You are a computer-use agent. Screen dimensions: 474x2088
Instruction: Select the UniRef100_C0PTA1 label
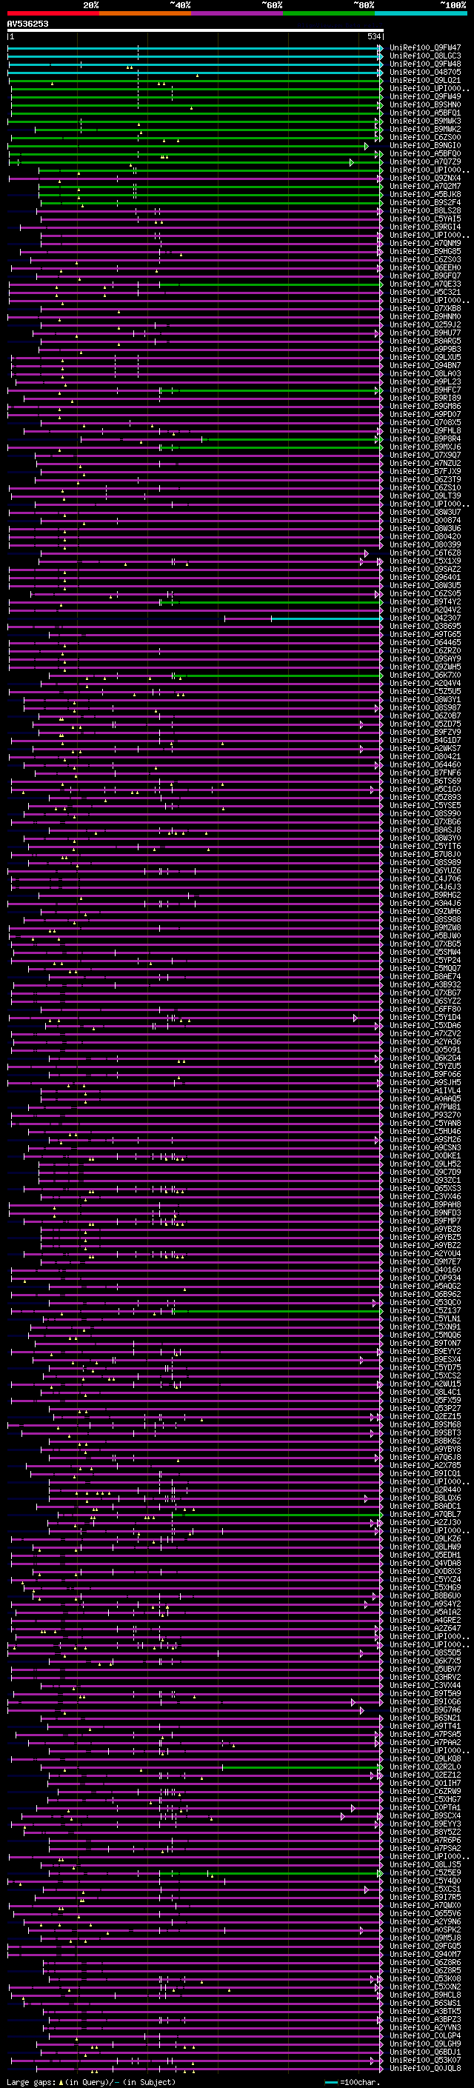tap(425, 1808)
